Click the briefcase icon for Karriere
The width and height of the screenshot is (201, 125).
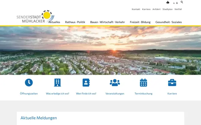(172, 83)
